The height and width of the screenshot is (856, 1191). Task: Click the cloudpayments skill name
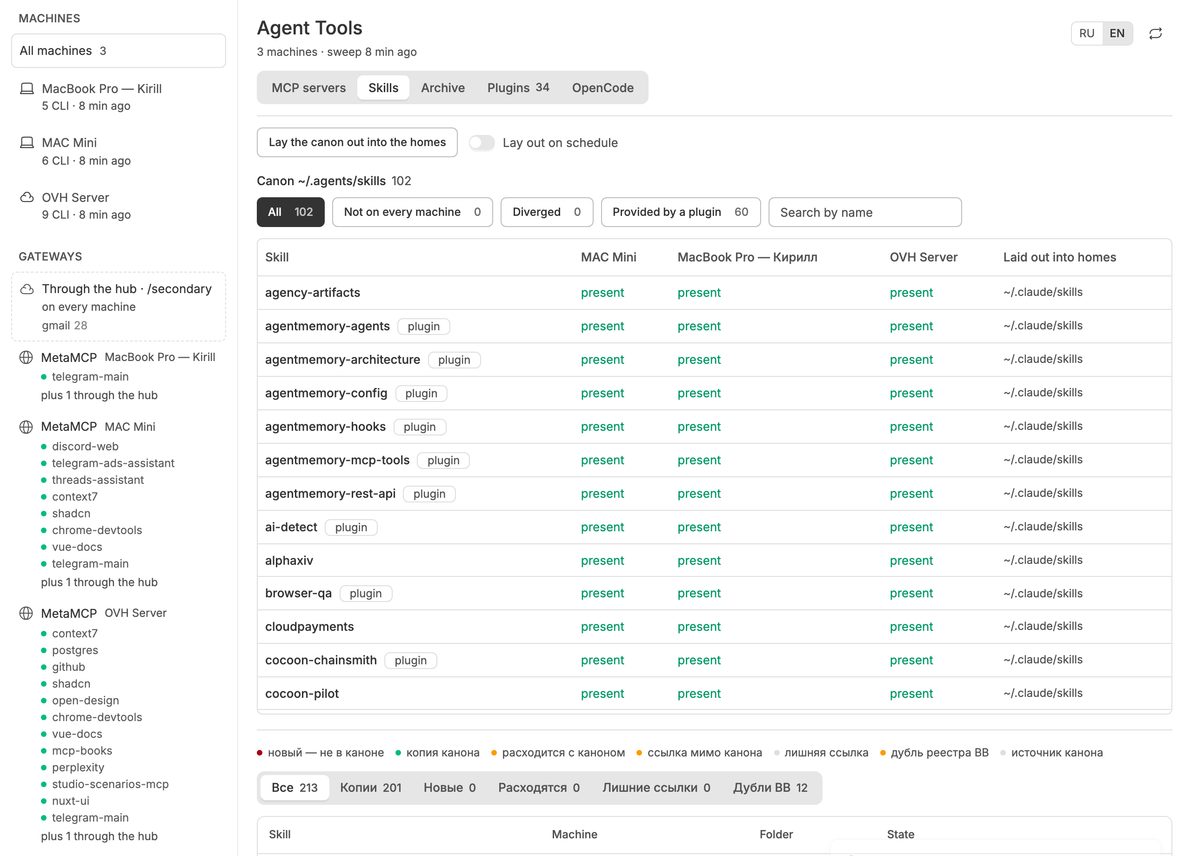tap(309, 627)
